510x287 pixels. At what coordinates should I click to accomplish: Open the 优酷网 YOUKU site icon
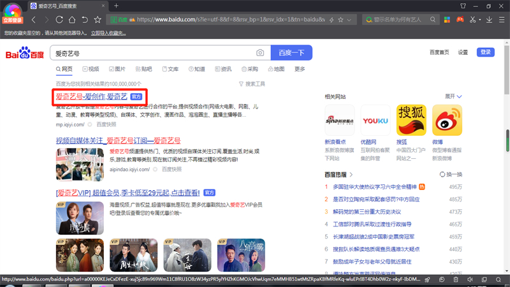pyautogui.click(x=375, y=120)
